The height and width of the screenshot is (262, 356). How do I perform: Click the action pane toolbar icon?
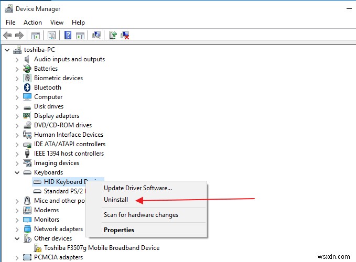click(80, 36)
